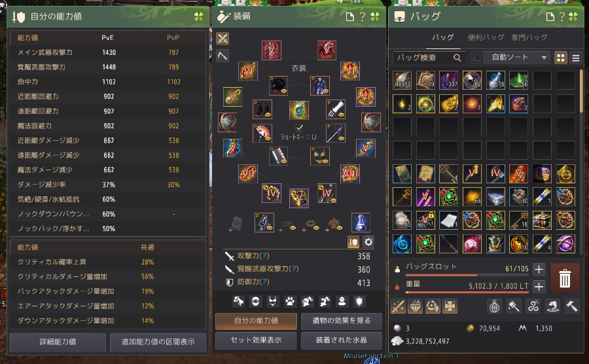Click the question mark help icon in bag
The width and height of the screenshot is (589, 364).
(x=562, y=16)
